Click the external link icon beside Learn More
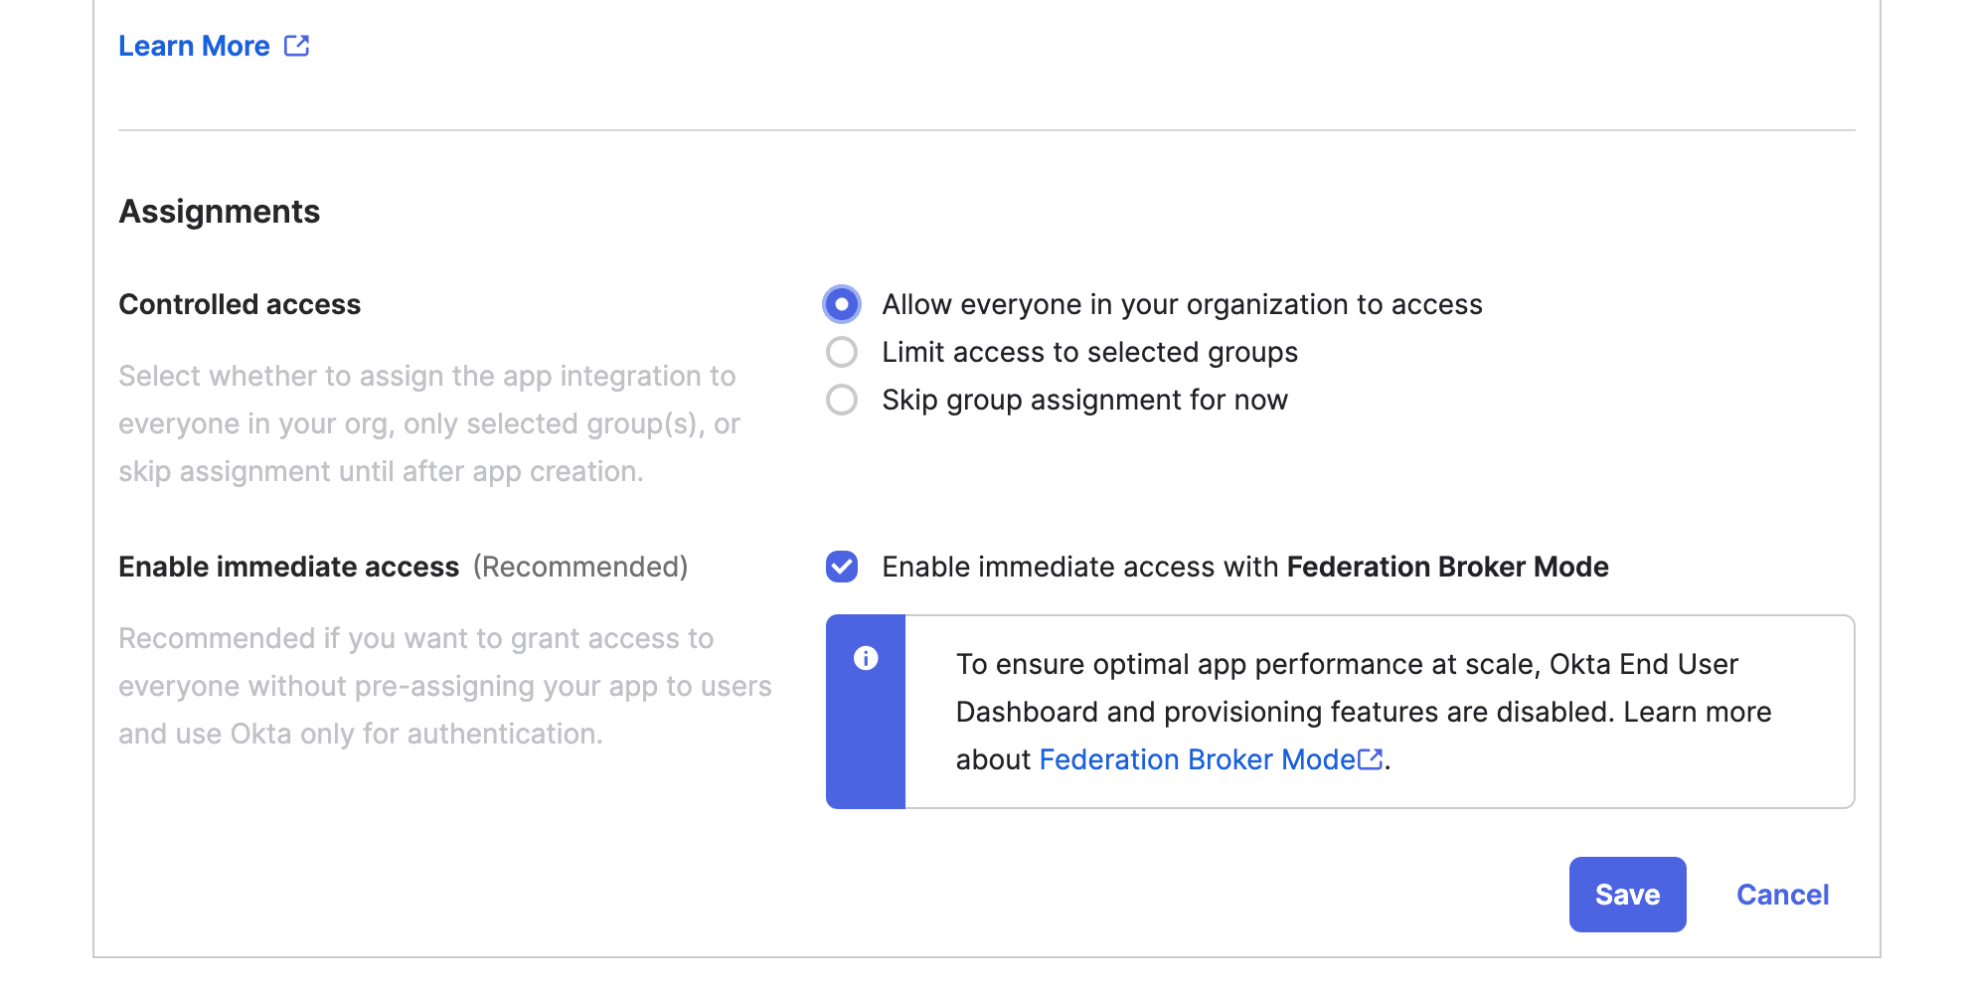This screenshot has height=992, width=1964. [x=296, y=46]
